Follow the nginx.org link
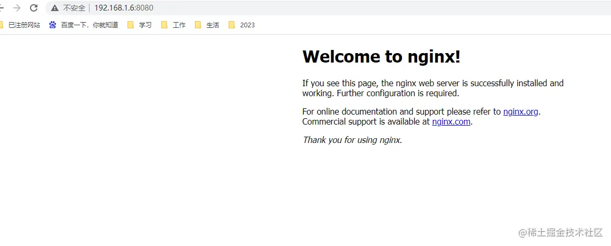 [520, 112]
